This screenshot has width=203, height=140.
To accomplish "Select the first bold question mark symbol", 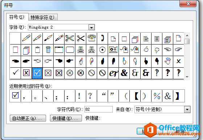I will (x=167, y=73).
